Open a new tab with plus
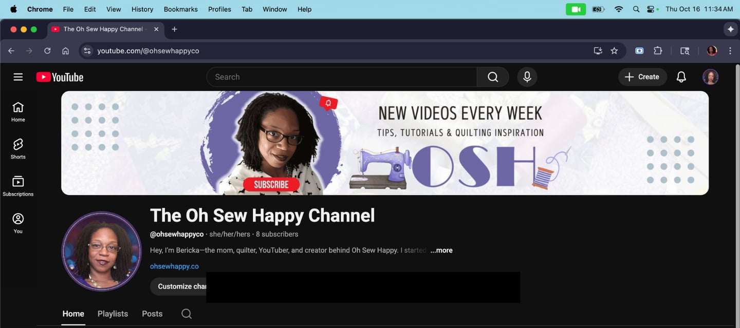740x328 pixels. point(174,29)
